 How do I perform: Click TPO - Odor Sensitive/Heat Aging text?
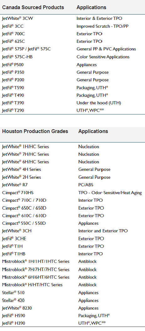(x=110, y=193)
